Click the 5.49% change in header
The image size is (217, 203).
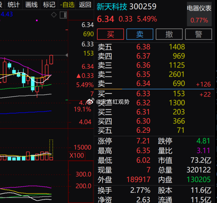pos(147,19)
